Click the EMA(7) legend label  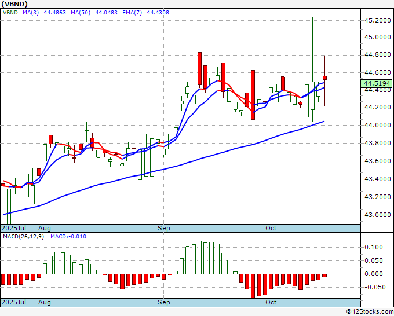[132, 12]
